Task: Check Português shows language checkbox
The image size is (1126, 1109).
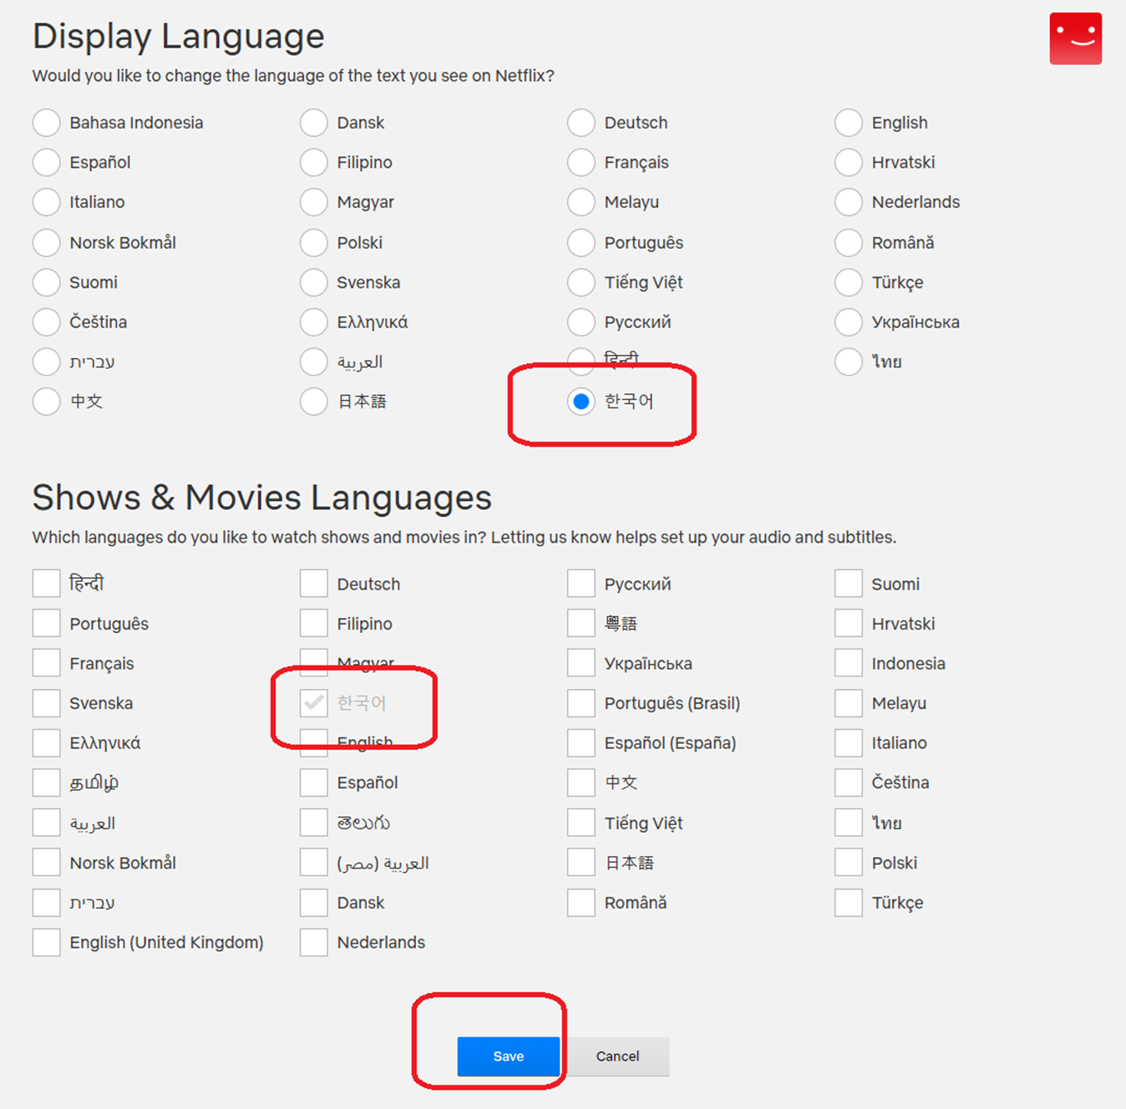Action: click(46, 623)
